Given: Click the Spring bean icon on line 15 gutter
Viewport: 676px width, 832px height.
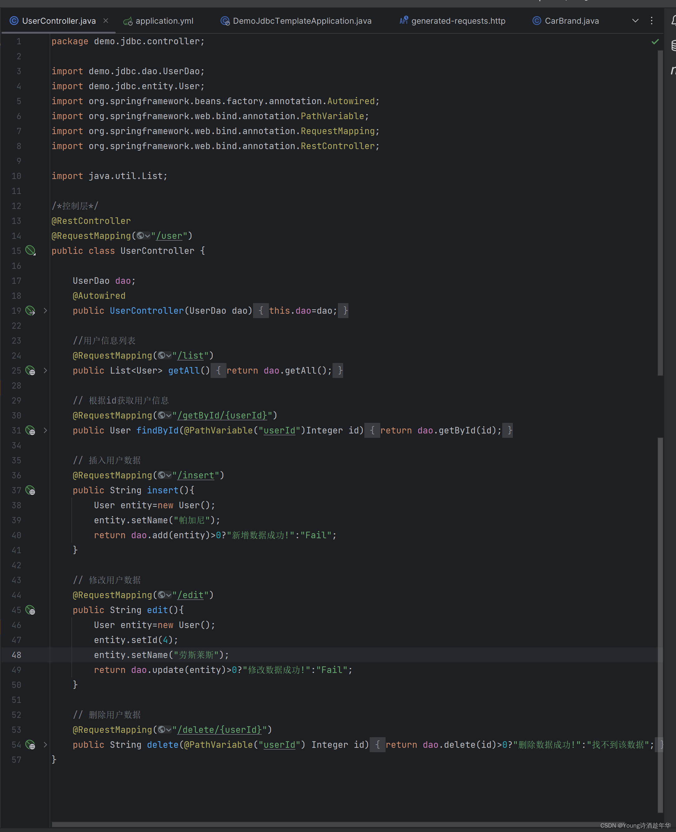Looking at the screenshot, I should 30,250.
